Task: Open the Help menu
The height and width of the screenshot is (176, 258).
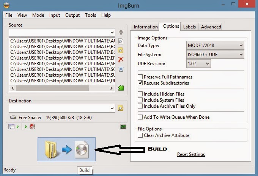Action: tap(106, 15)
